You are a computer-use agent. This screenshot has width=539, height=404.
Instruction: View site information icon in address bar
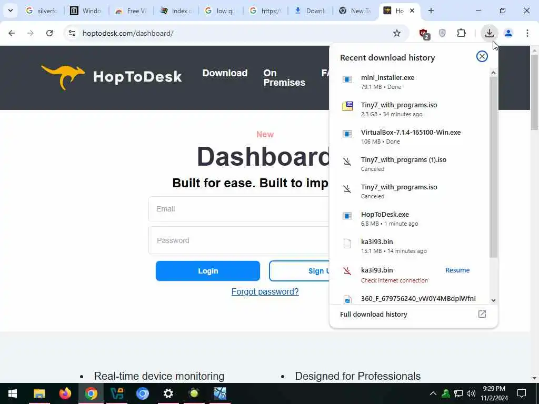72,33
